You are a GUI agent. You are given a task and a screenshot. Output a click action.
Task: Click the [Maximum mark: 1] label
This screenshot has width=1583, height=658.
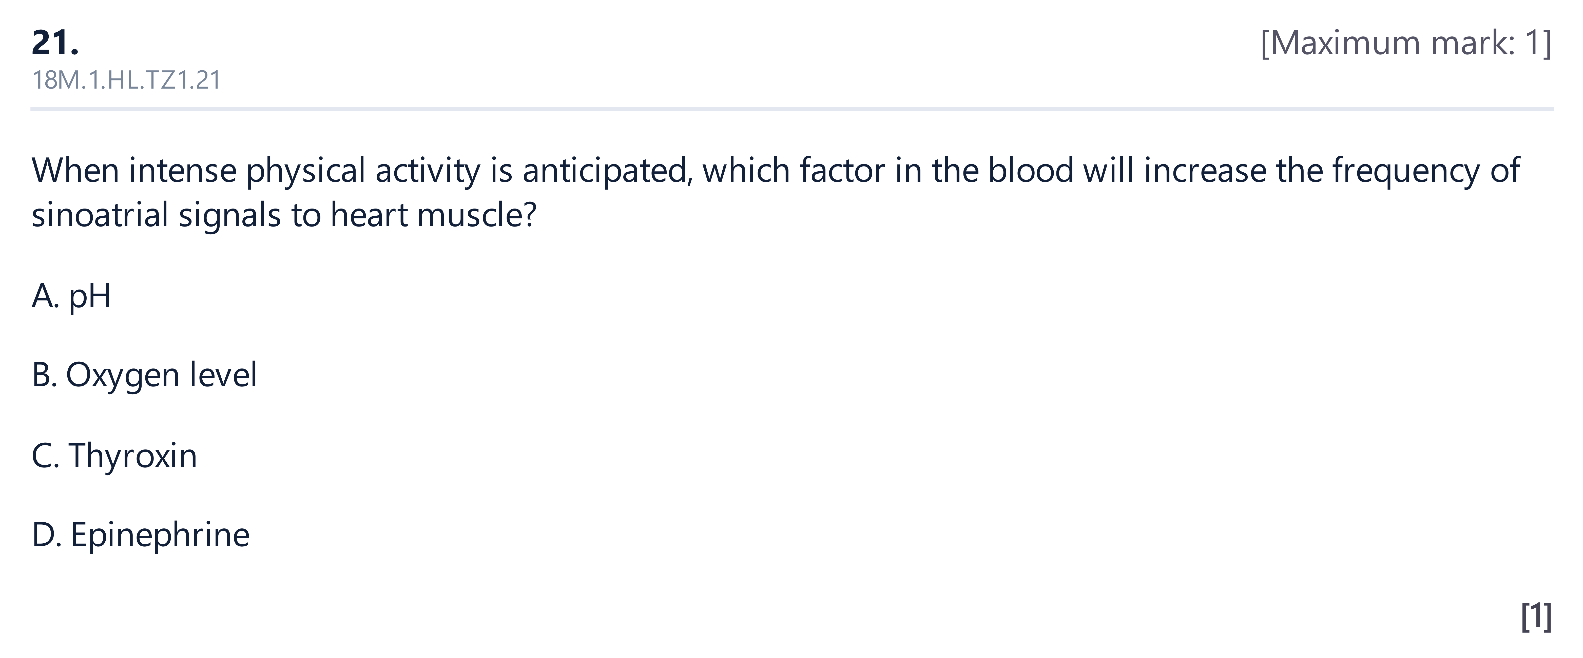click(1406, 44)
